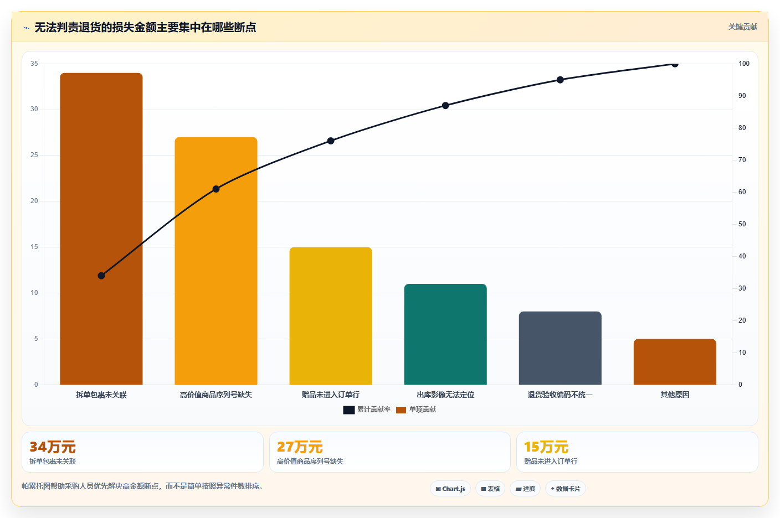
Task: Select the tall brown 拆单包裹未关联 bar
Action: coord(101,229)
